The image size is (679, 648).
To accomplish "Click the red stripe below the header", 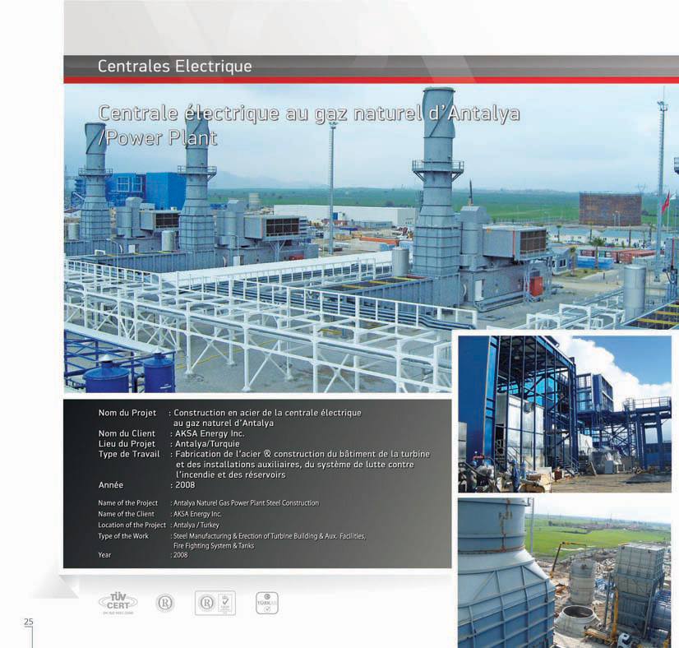I will [x=371, y=81].
